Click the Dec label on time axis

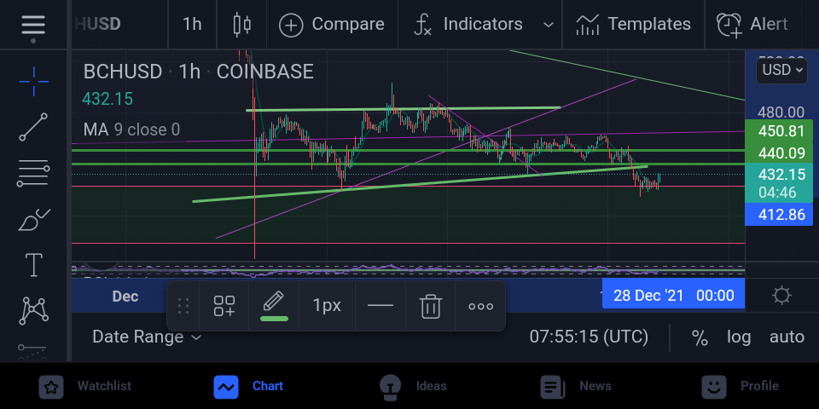[125, 297]
